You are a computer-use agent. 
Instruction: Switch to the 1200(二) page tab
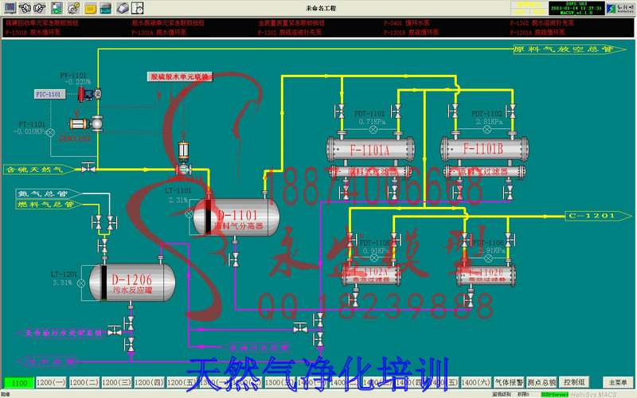pyautogui.click(x=84, y=383)
